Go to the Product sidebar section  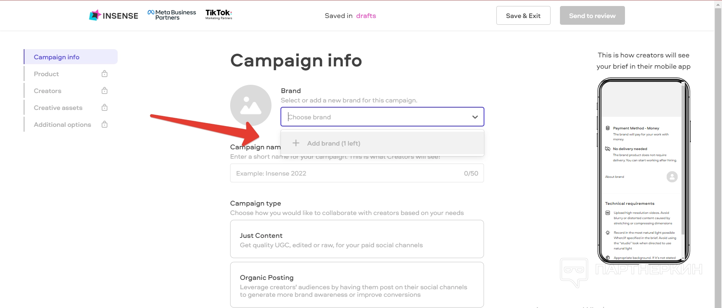coord(47,74)
